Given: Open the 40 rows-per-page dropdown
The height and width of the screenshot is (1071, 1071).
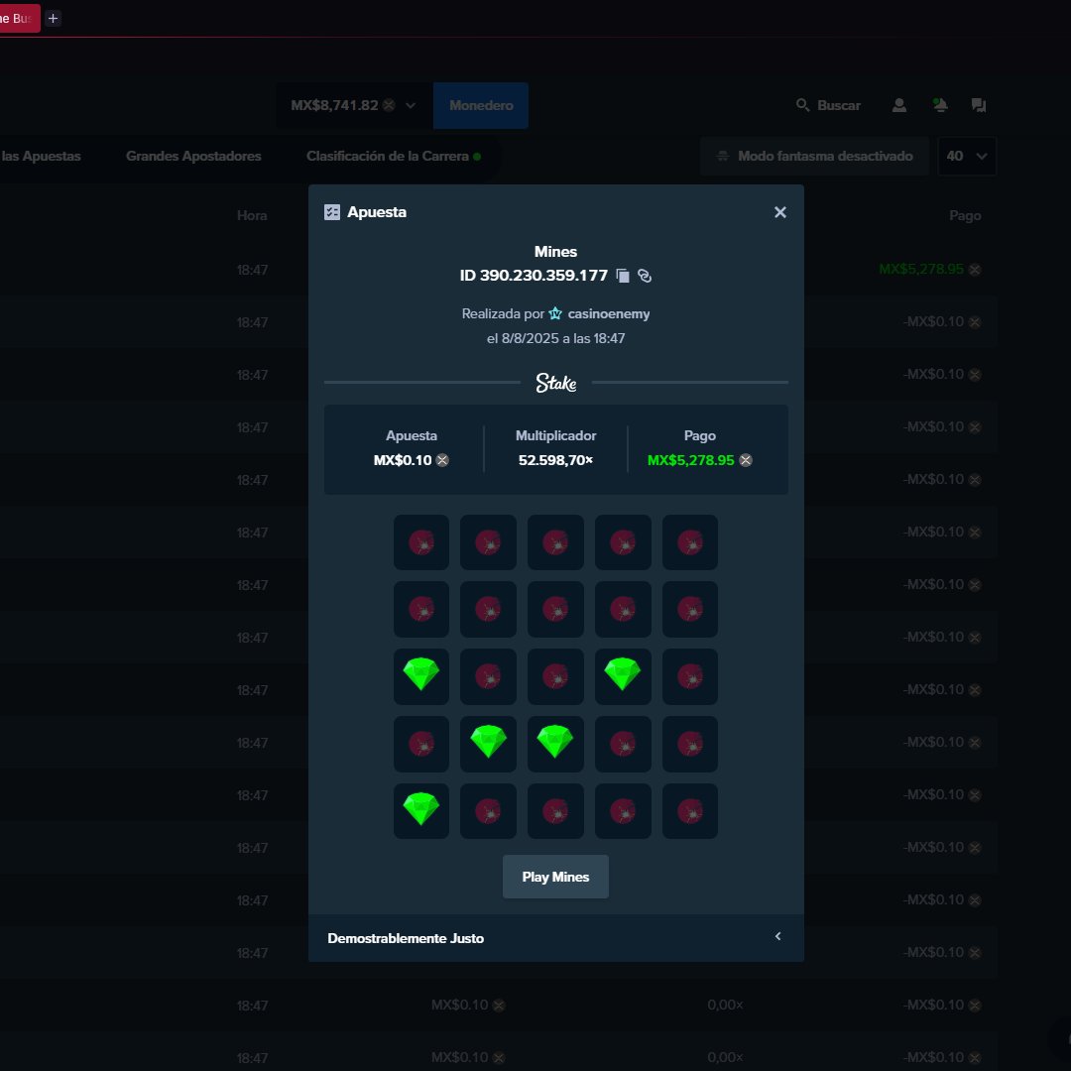Looking at the screenshot, I should click(967, 156).
